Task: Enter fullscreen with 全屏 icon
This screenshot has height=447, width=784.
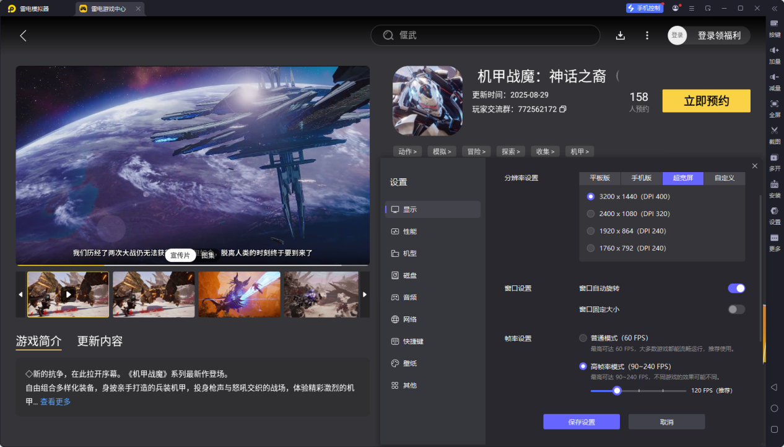Action: [x=775, y=108]
